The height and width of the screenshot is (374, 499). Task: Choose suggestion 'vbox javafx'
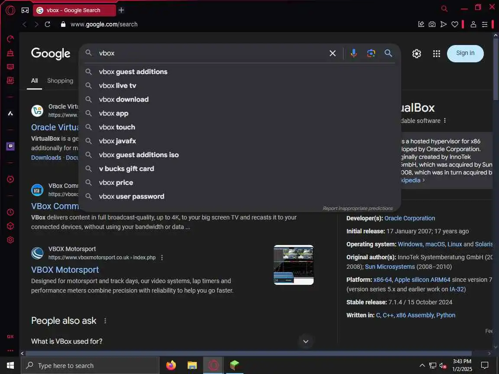(x=239, y=141)
